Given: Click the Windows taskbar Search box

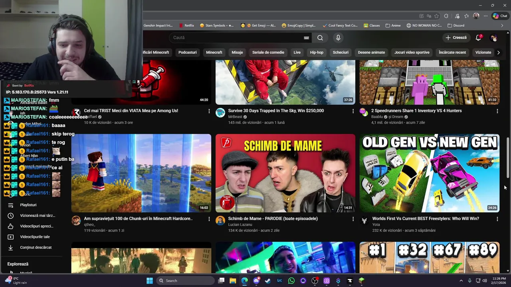Looking at the screenshot, I should 186,281.
